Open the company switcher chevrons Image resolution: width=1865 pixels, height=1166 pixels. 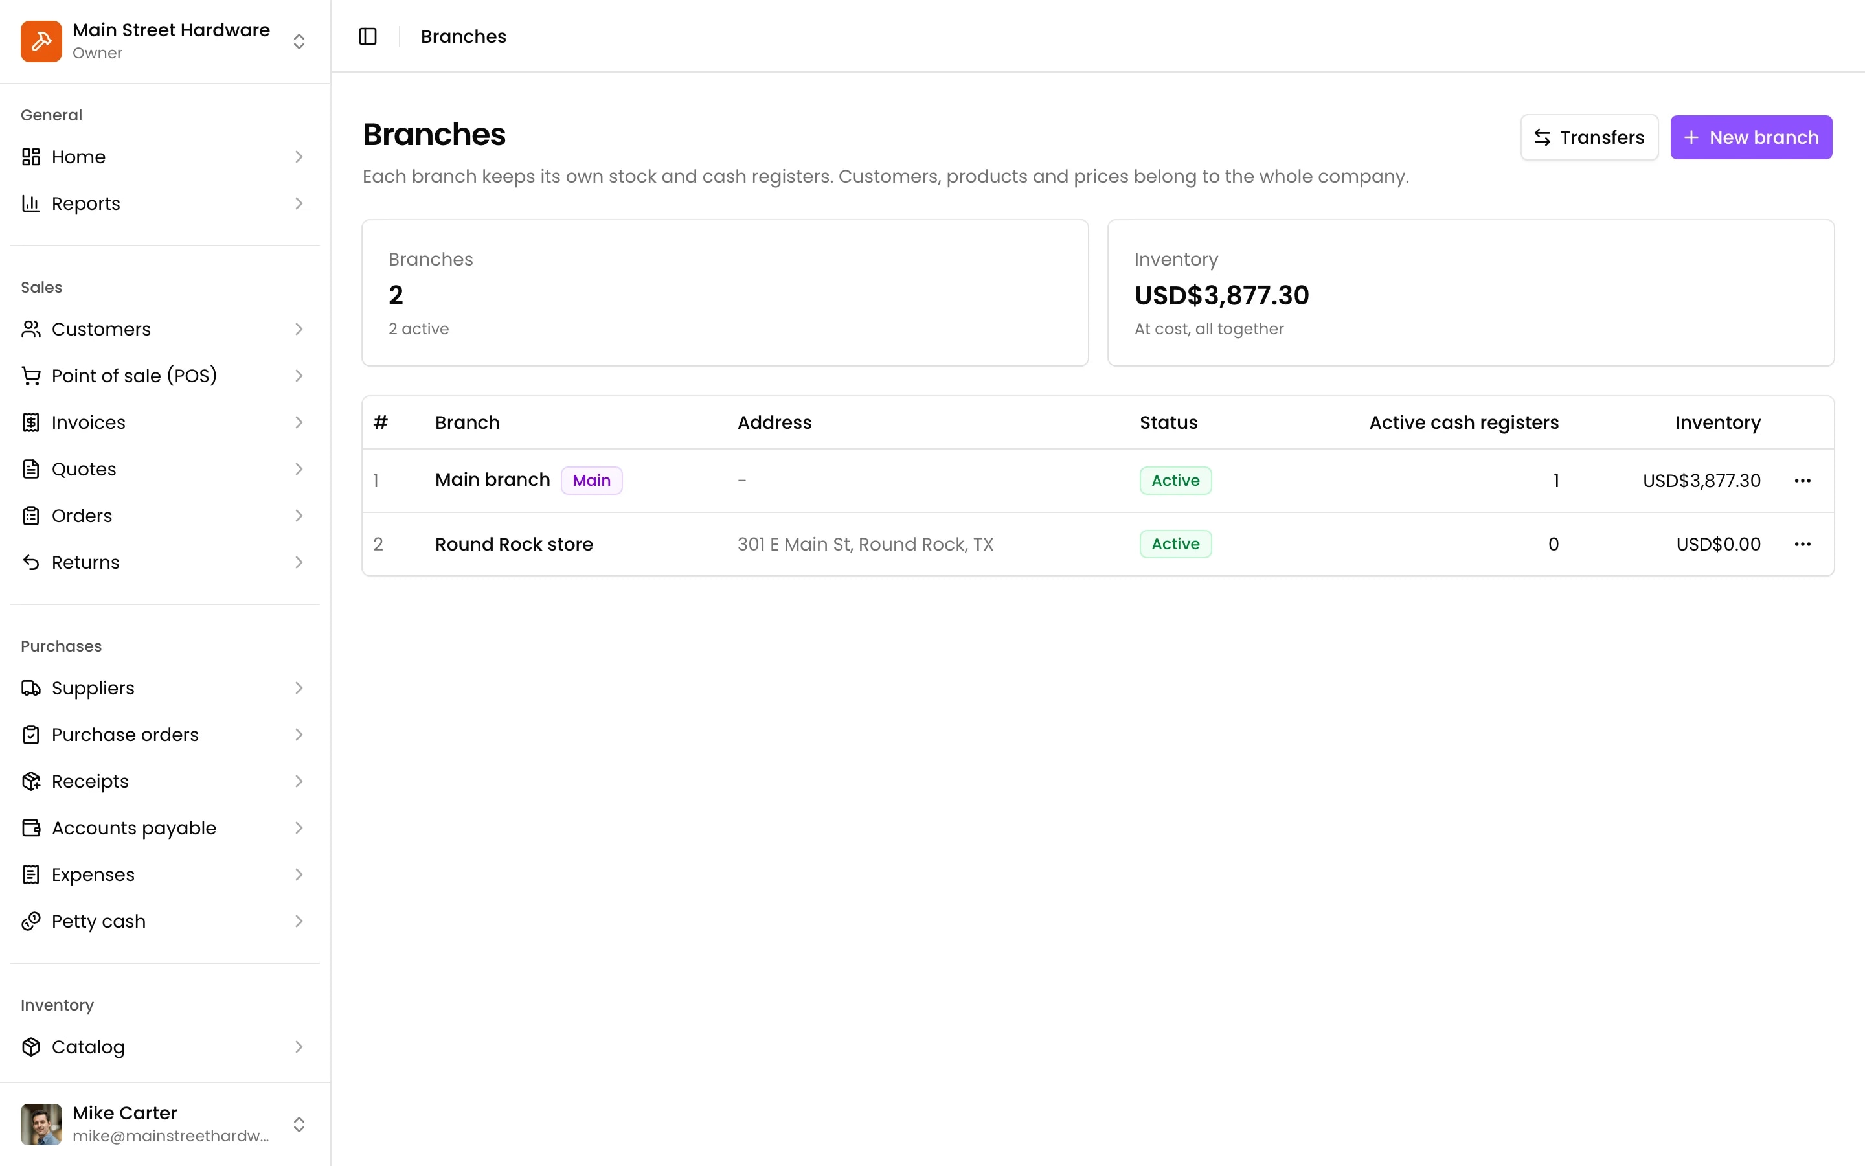(x=299, y=41)
